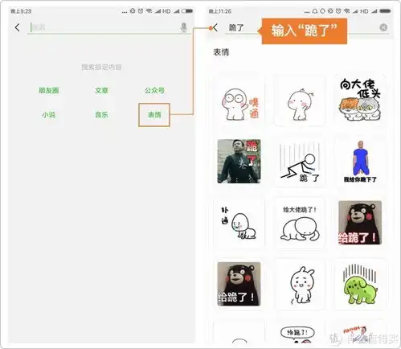This screenshot has width=401, height=349.
Task: Open Kumamon 给跪了 sticker with red text
Action: (360, 223)
